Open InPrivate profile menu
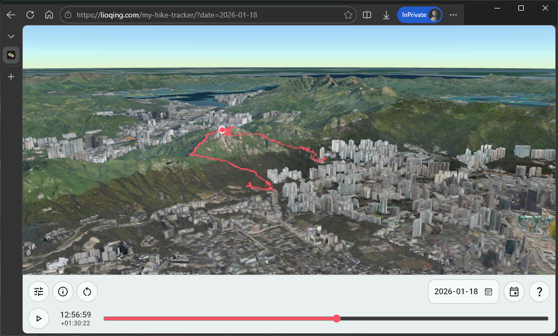This screenshot has width=558, height=336. (x=420, y=15)
